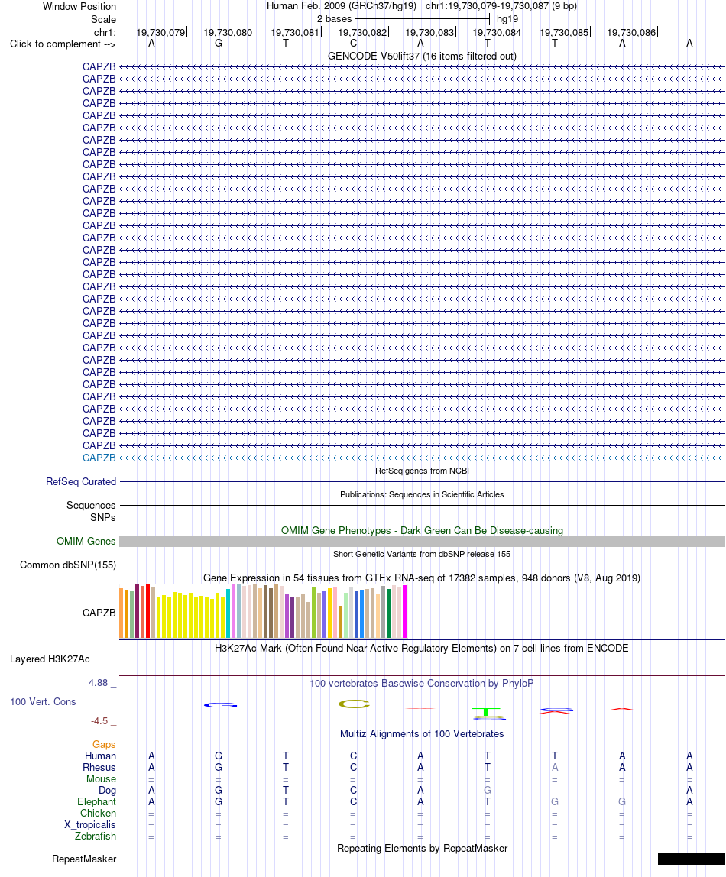
Task: Click the 'Layered H3K27Ac' track label
Action: (50, 659)
